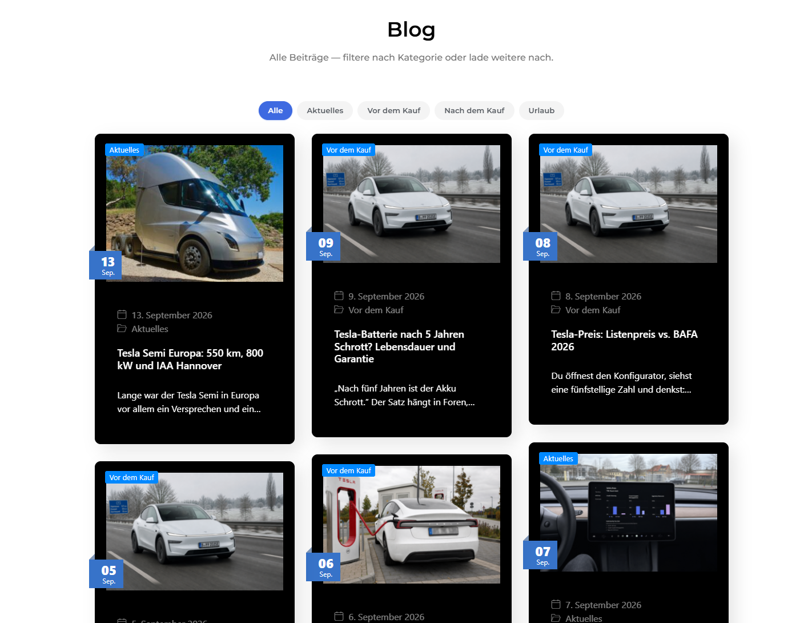Open Vor dem Kauf link in Tesla-Batterie card
Image resolution: width=800 pixels, height=623 pixels.
376,310
